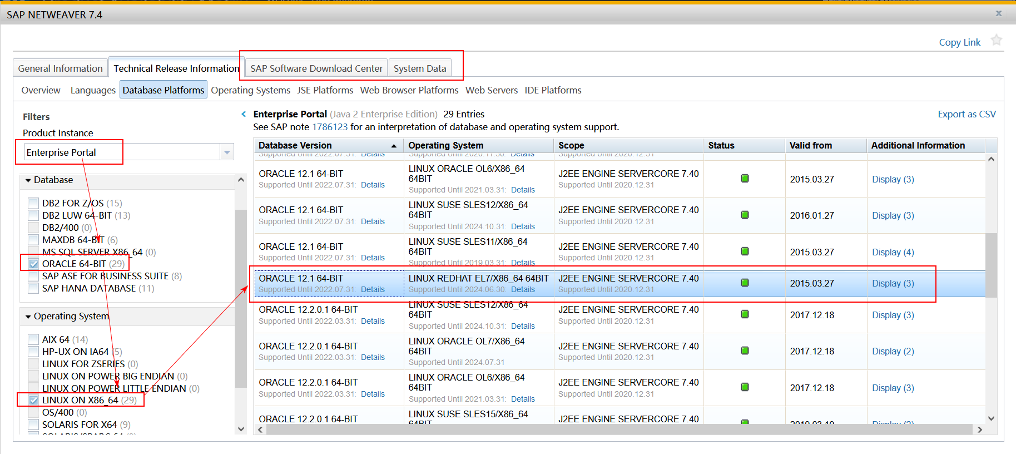Click Export as CSV link
The image size is (1016, 454).
point(967,114)
